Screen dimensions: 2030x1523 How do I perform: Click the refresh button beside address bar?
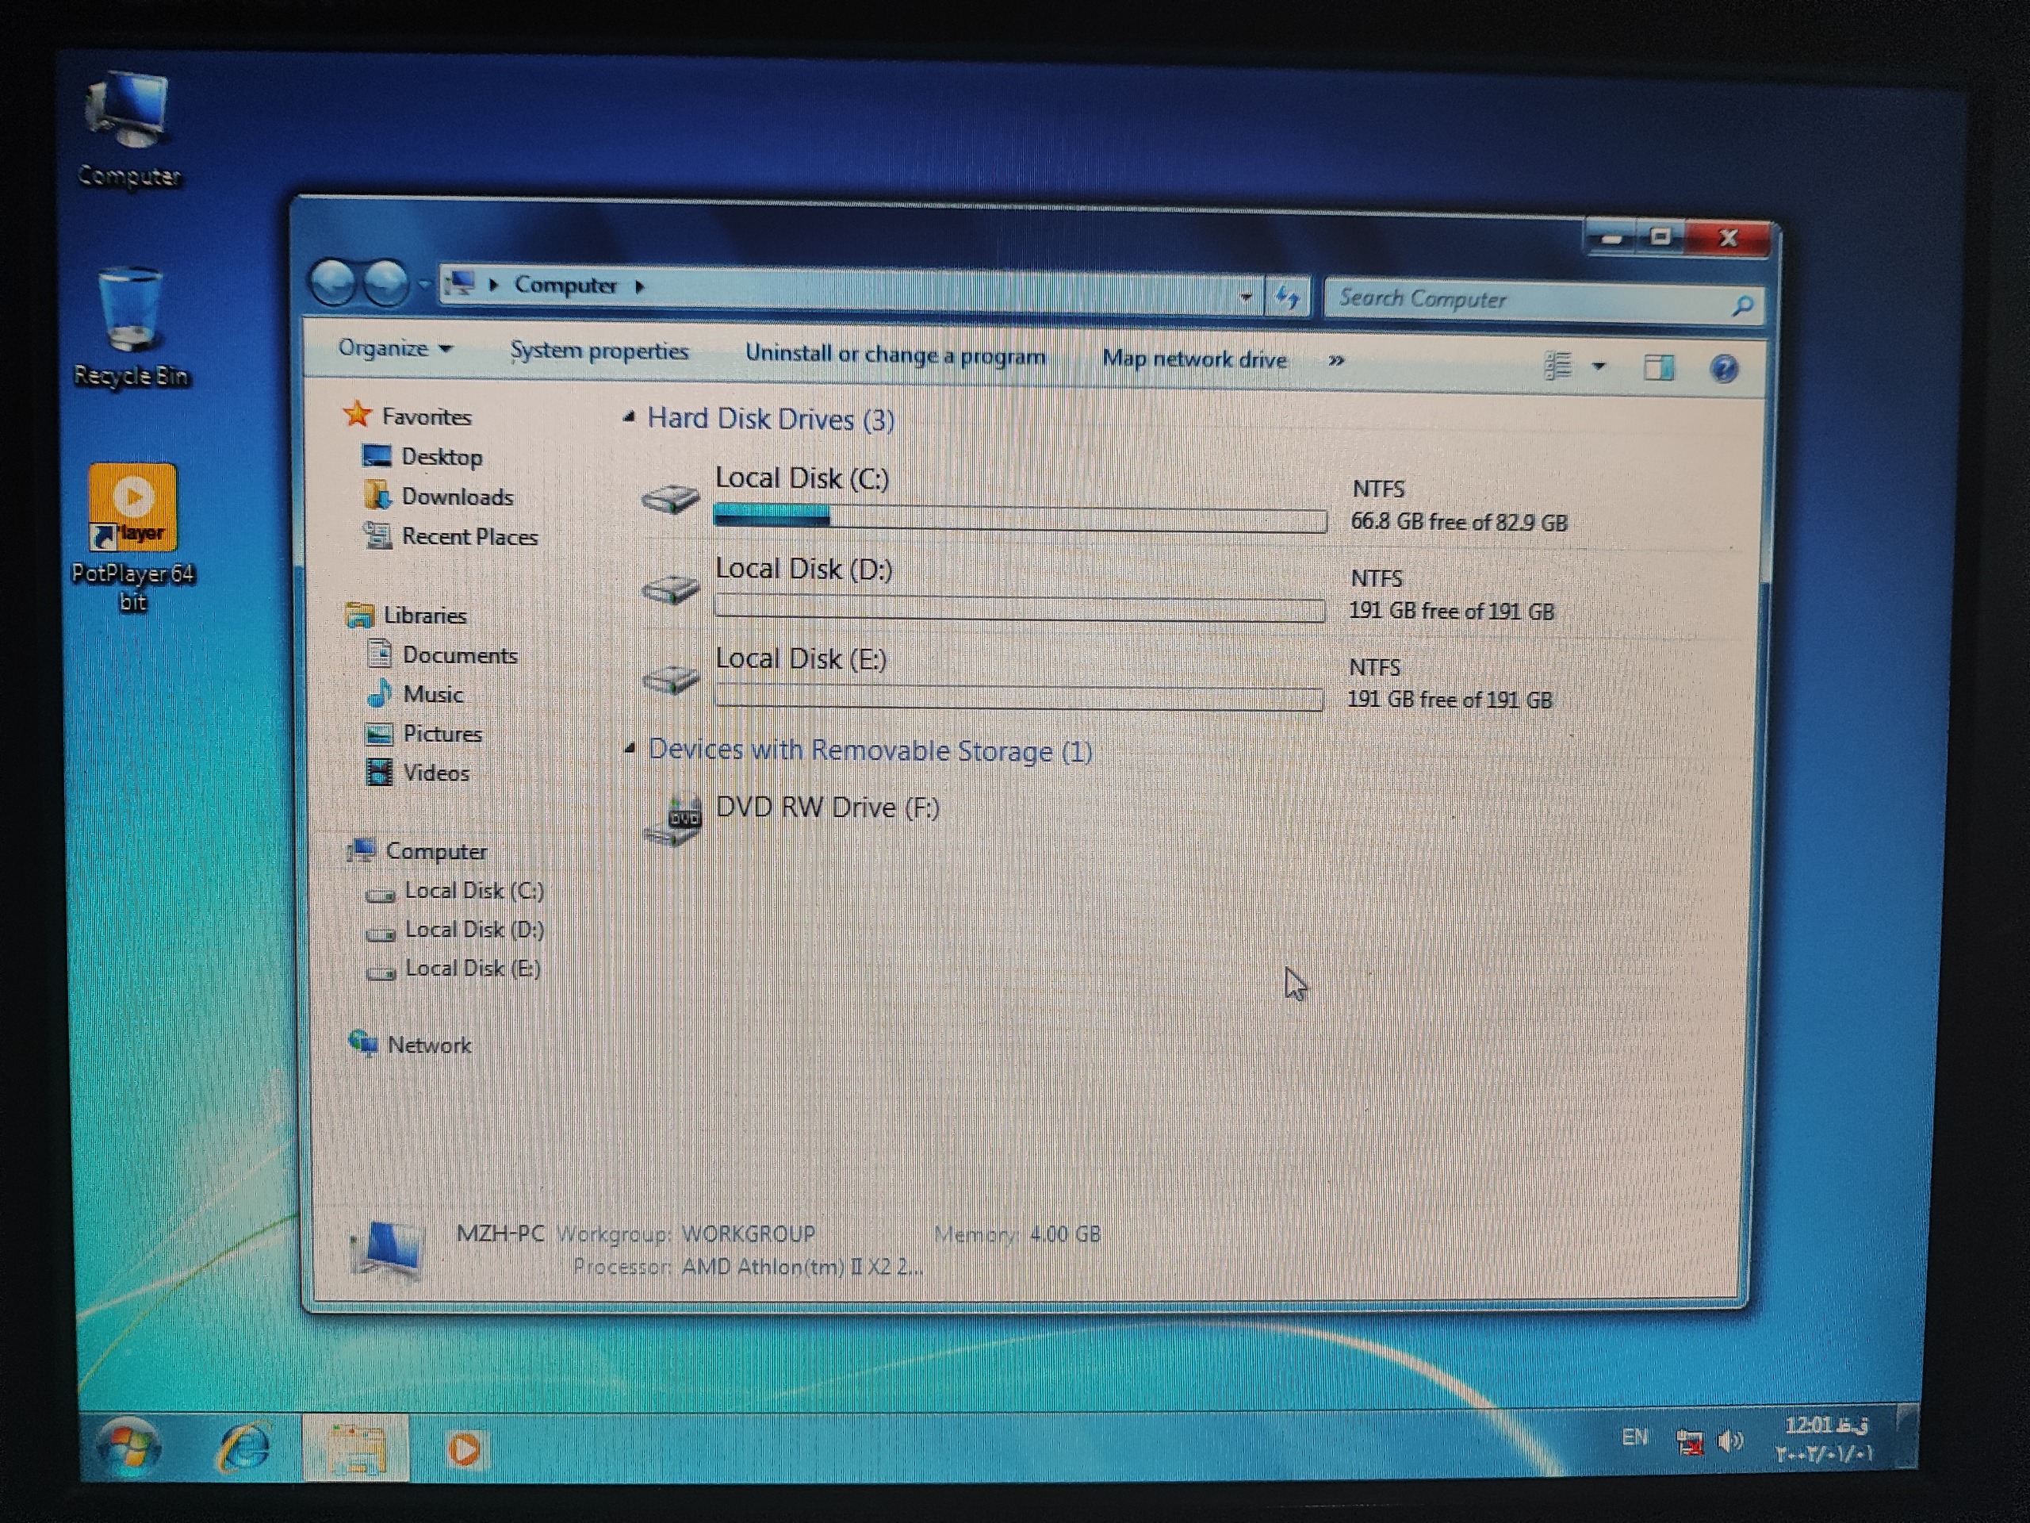[x=1288, y=297]
